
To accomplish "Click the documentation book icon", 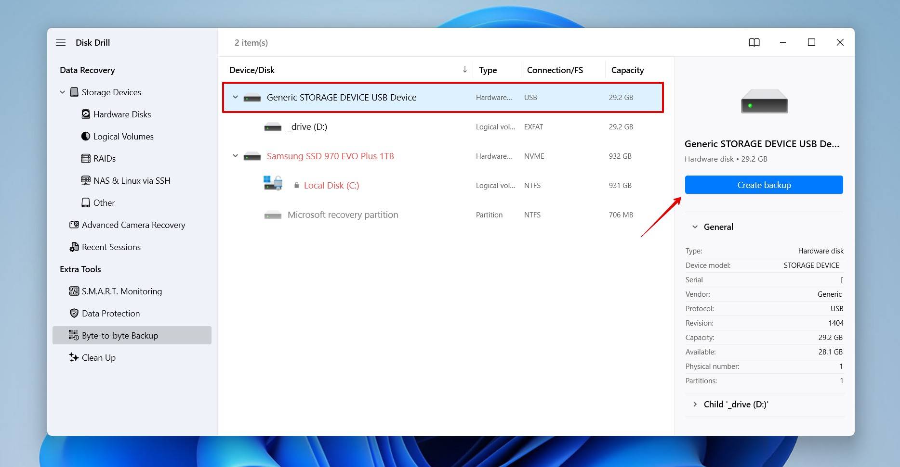I will (x=754, y=42).
